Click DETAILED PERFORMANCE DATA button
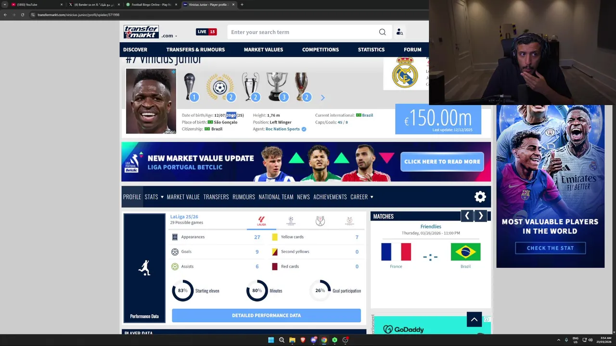 pos(266,315)
